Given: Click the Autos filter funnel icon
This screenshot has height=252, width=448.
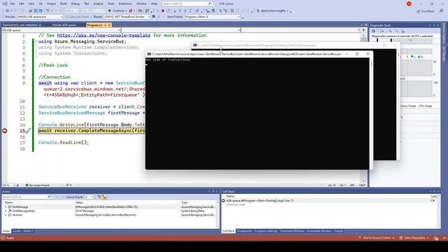Looking at the screenshot, I should tap(99, 197).
